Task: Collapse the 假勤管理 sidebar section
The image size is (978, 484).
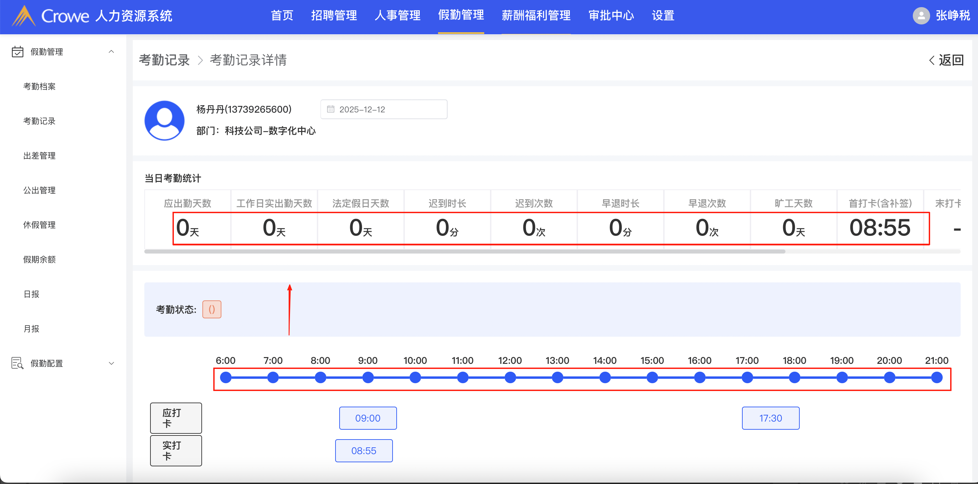Action: (x=111, y=52)
